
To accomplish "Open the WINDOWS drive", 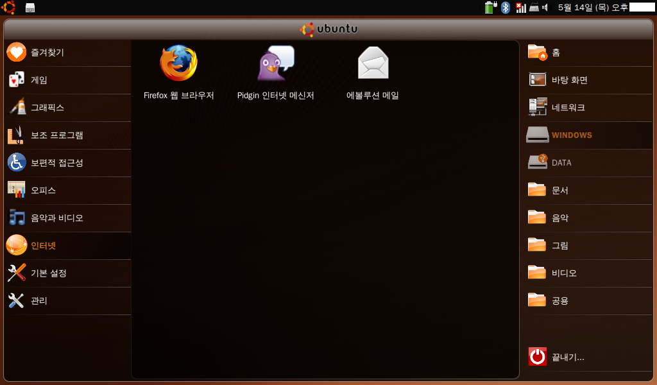I will click(x=589, y=135).
